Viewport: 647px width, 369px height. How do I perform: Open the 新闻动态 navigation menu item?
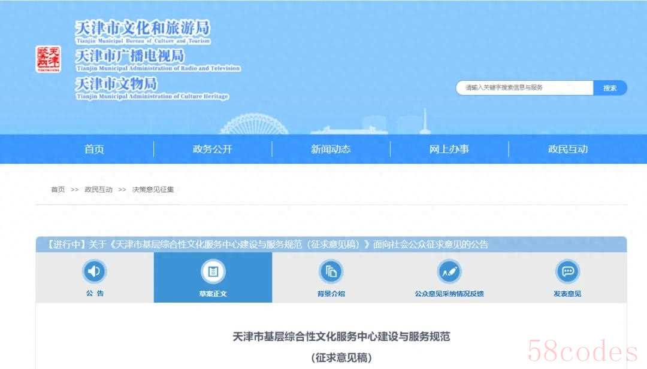(x=331, y=149)
